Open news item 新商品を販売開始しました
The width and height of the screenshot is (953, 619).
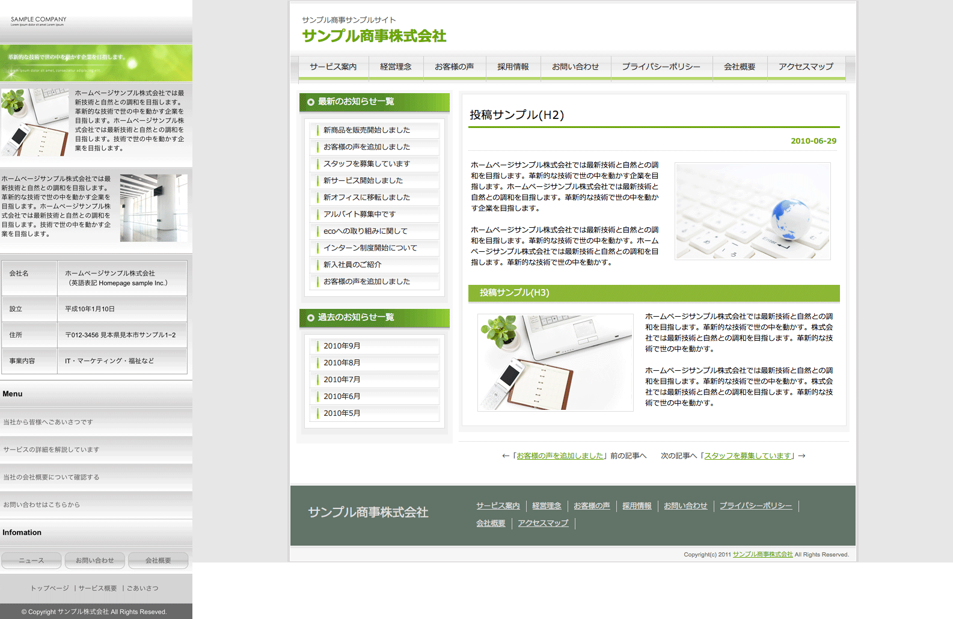tap(366, 130)
